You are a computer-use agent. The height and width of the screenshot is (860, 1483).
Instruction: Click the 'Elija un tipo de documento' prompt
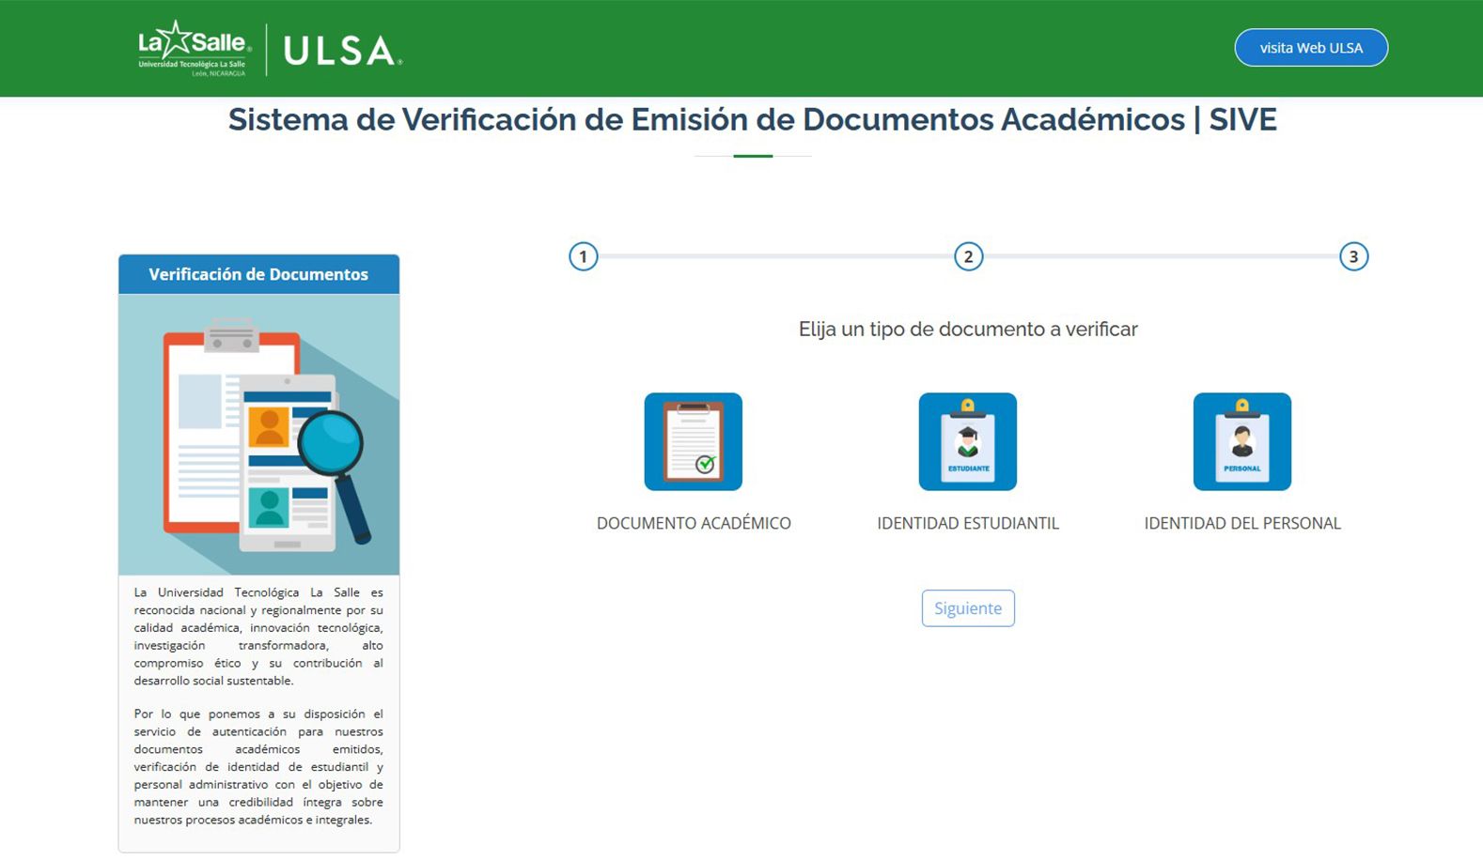[x=967, y=330]
